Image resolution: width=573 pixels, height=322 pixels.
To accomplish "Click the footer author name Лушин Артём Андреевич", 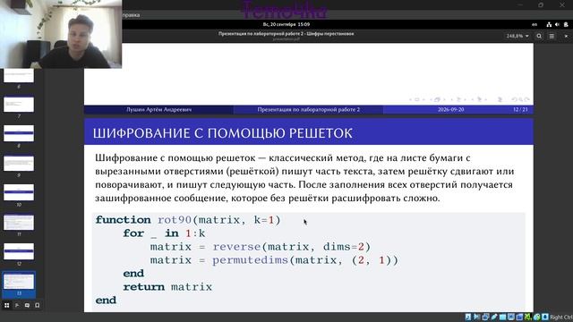I will coord(159,109).
